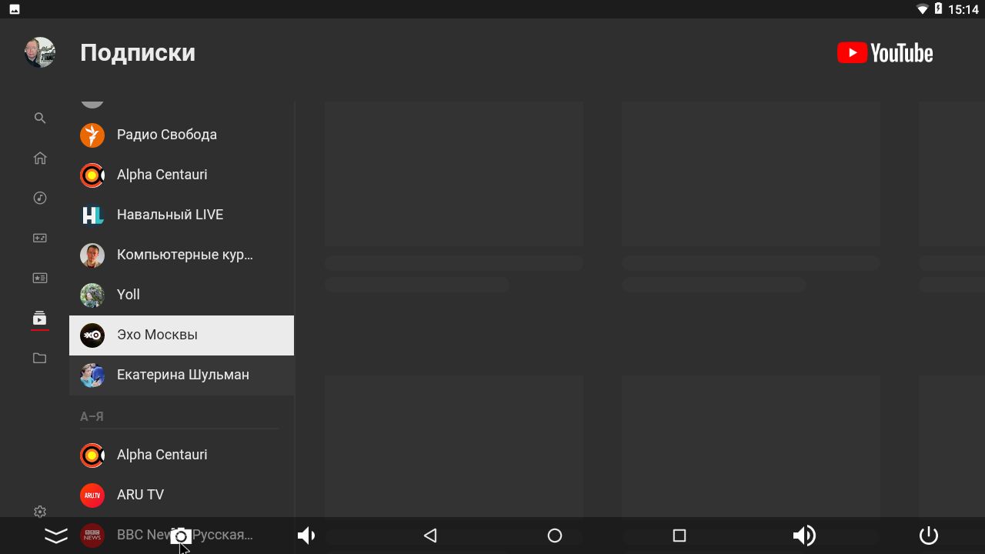Select the Компьютерные кур… channel
The height and width of the screenshot is (554, 985).
(182, 255)
